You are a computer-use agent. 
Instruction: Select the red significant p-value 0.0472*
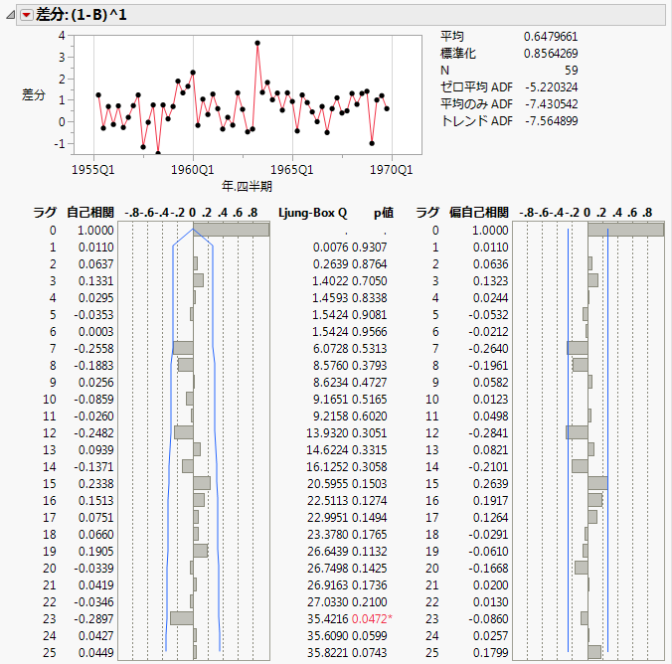(x=375, y=617)
